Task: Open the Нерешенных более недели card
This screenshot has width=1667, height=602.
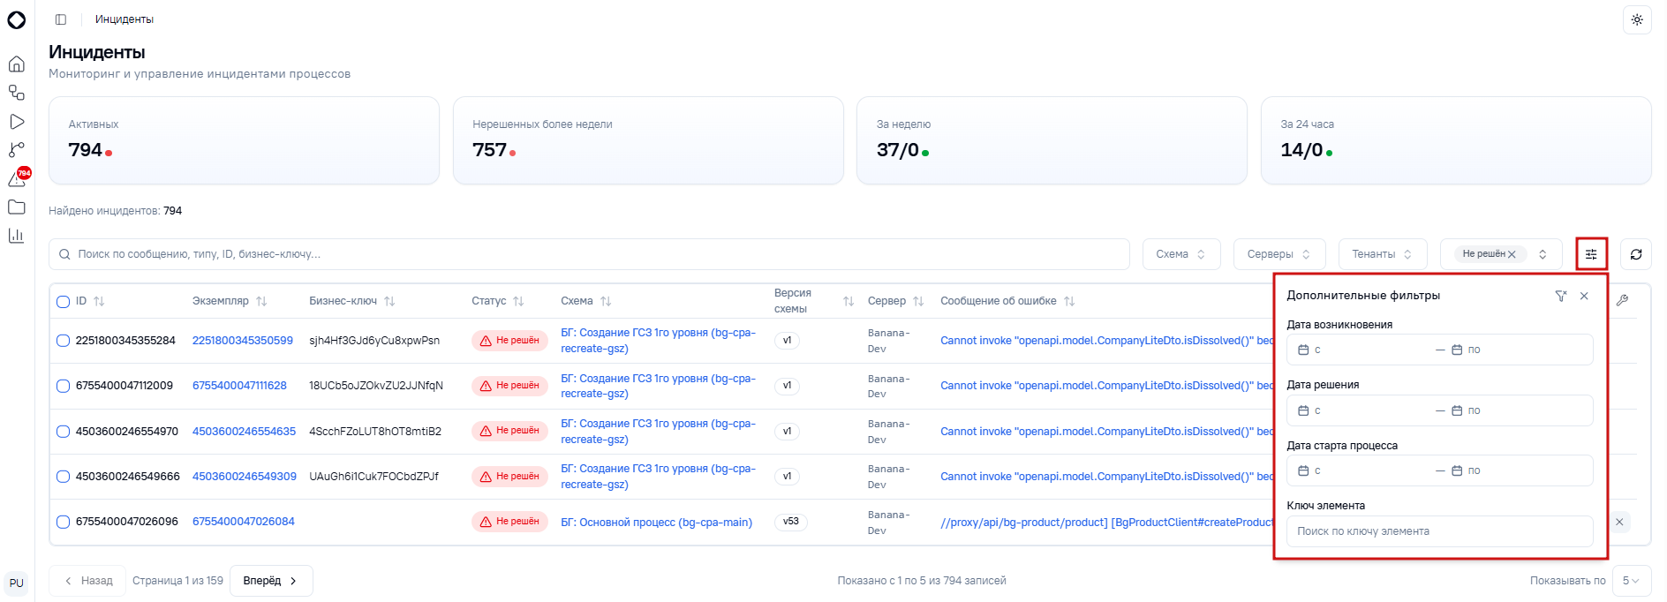Action: [x=648, y=140]
